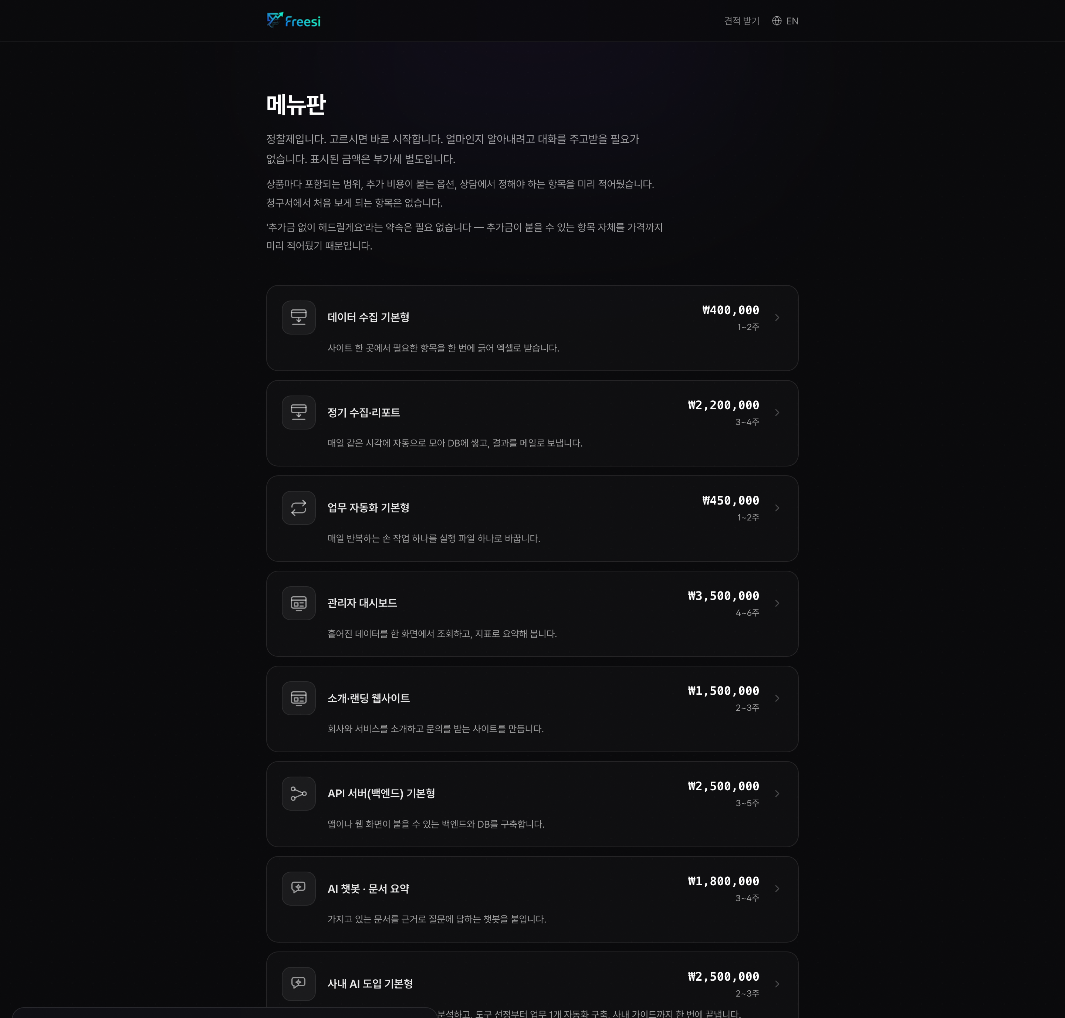This screenshot has width=1065, height=1018.
Task: Expand 정기 수집·리포트 with its chevron
Action: [x=777, y=413]
